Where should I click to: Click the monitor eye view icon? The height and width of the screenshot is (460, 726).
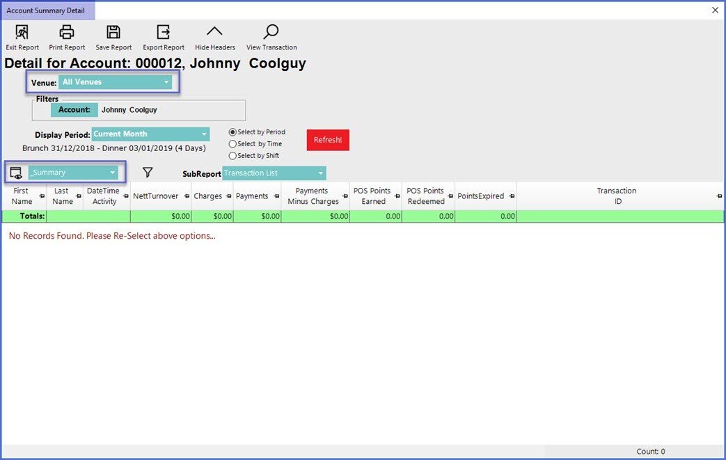17,173
